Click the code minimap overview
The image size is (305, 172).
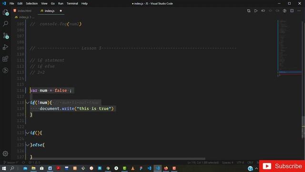coord(290,48)
